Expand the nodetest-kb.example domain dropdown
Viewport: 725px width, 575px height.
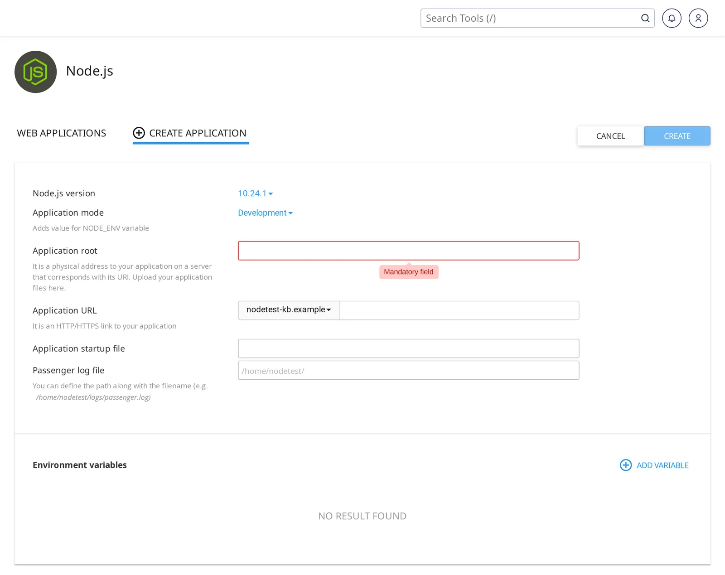289,310
